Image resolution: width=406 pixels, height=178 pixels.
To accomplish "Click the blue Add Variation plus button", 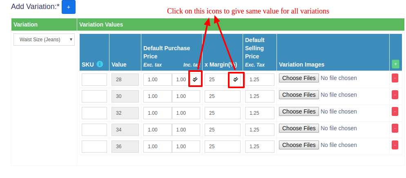I will [x=68, y=7].
